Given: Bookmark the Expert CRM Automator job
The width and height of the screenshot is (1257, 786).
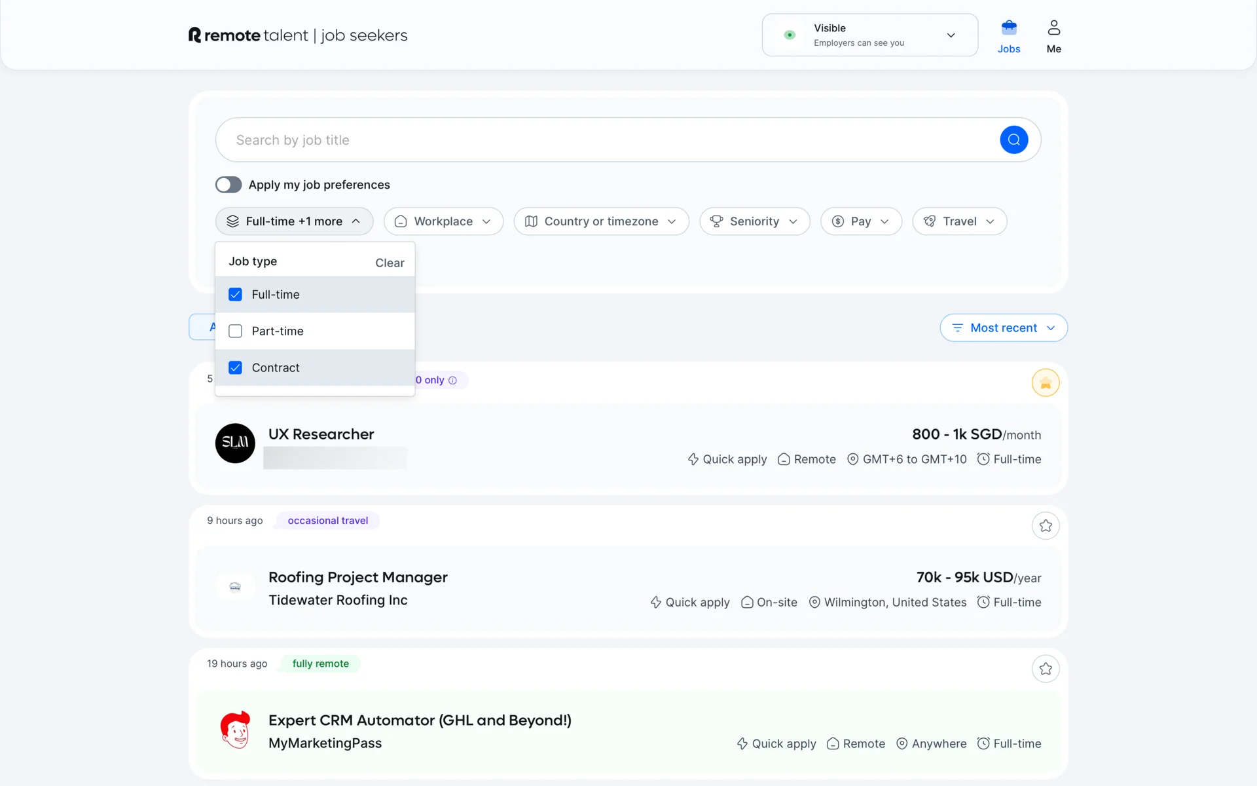Looking at the screenshot, I should tap(1045, 669).
